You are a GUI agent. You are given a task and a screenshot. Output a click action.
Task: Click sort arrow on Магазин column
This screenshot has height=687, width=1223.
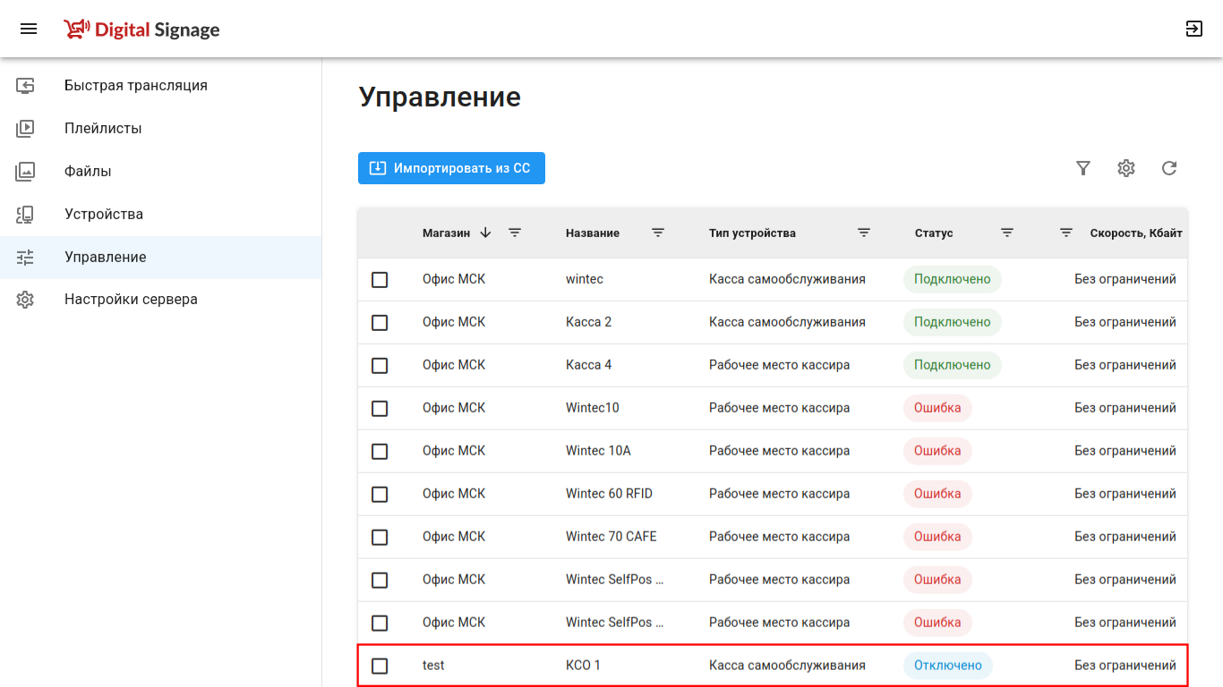coord(485,233)
